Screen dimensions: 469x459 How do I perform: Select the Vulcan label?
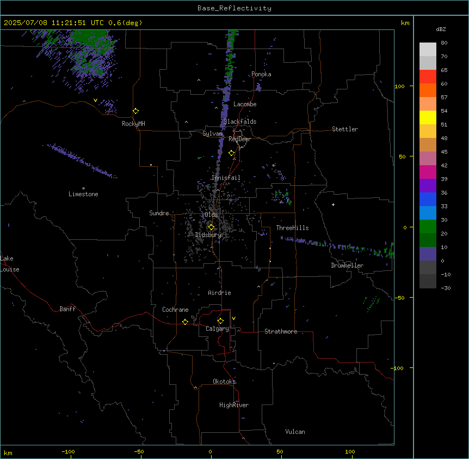295,432
